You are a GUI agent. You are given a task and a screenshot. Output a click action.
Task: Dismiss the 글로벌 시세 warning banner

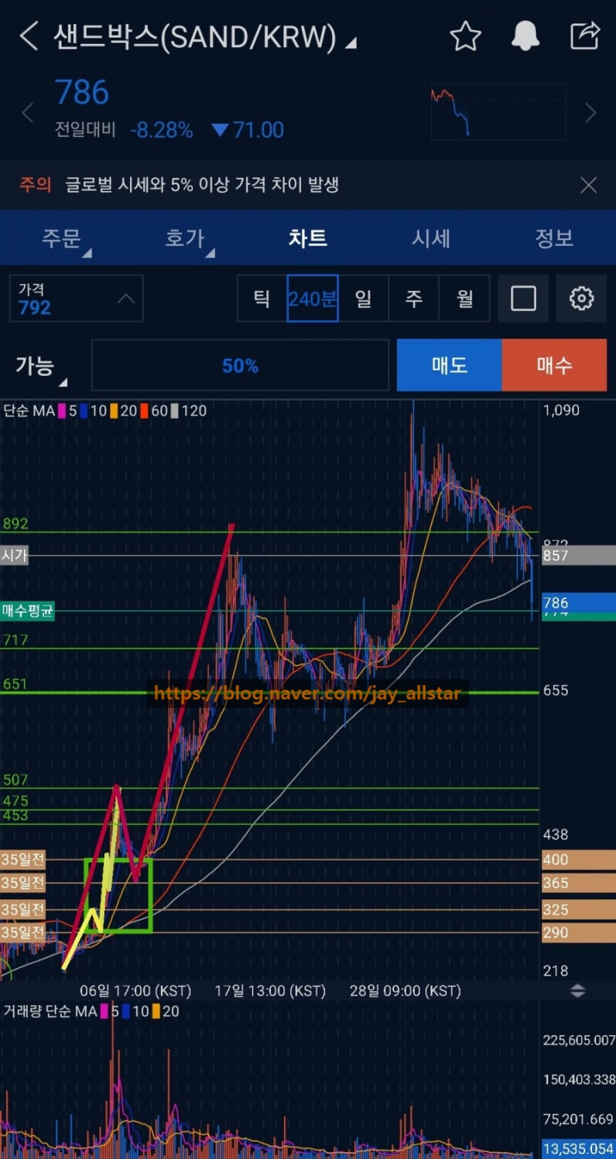pyautogui.click(x=588, y=185)
